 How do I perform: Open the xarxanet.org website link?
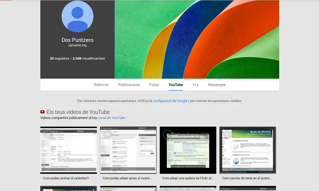(x=77, y=46)
